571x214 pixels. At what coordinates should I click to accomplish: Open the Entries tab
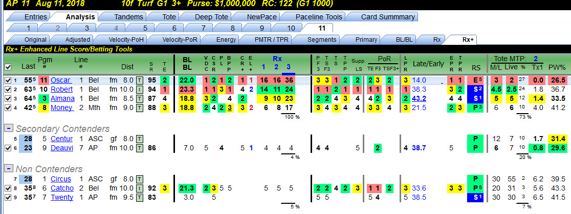(36, 17)
